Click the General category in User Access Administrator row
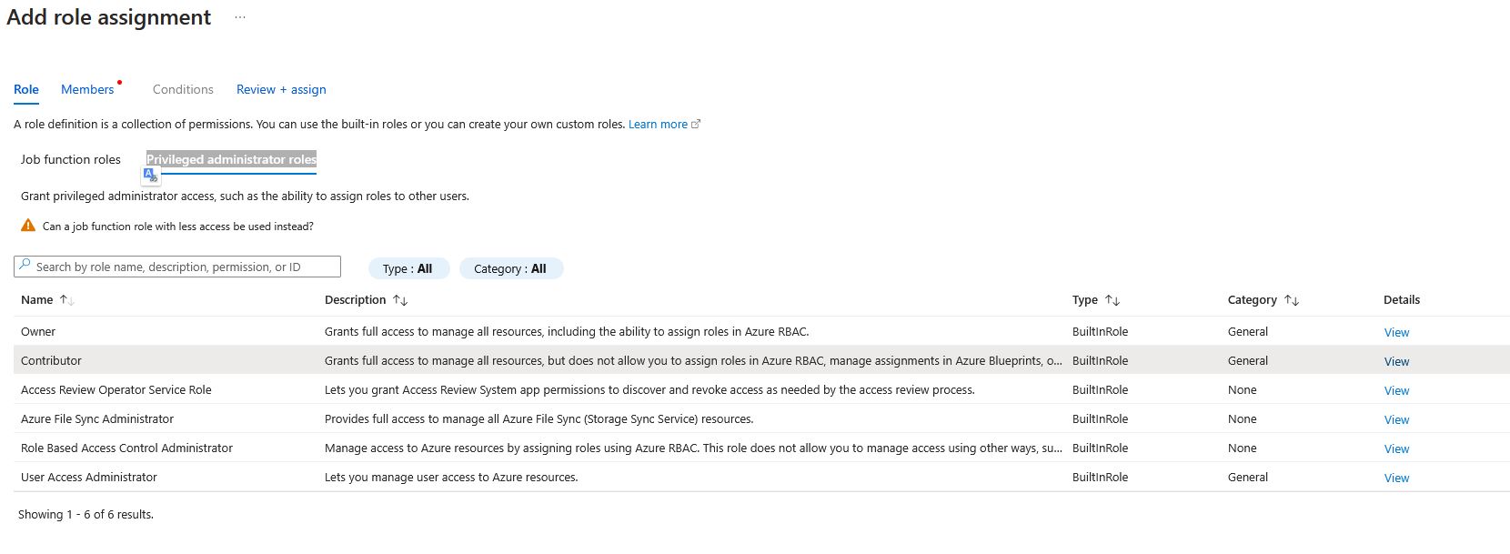The width and height of the screenshot is (1510, 554). click(1248, 477)
